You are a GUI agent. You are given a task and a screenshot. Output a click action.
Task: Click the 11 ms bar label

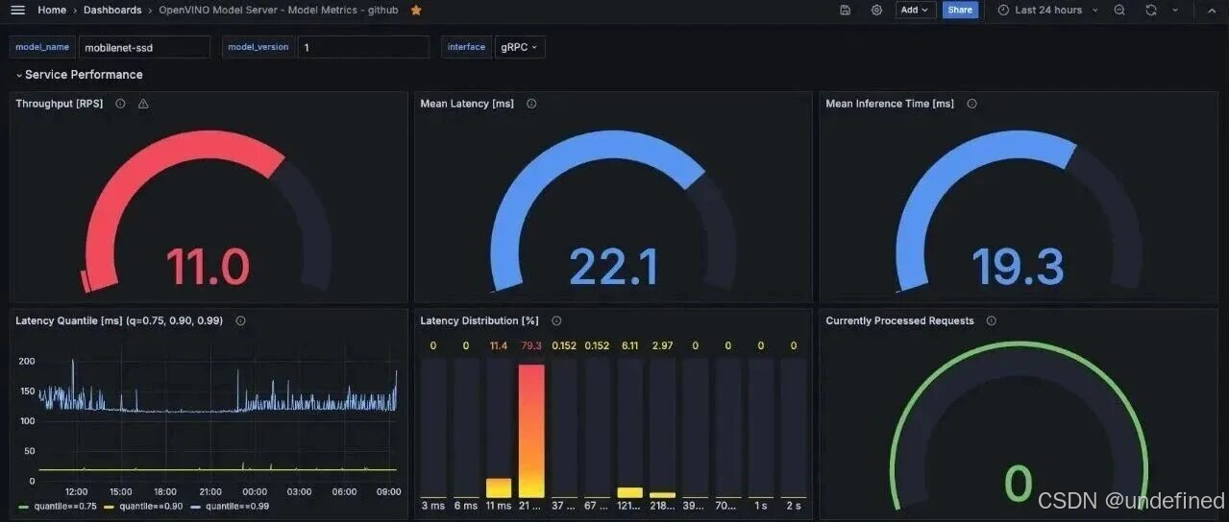[x=499, y=506]
